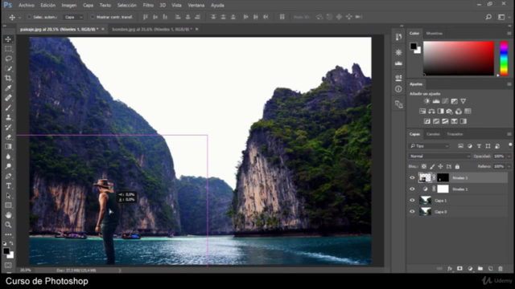
Task: Open the collapsed History panel icon
Action: (x=398, y=37)
